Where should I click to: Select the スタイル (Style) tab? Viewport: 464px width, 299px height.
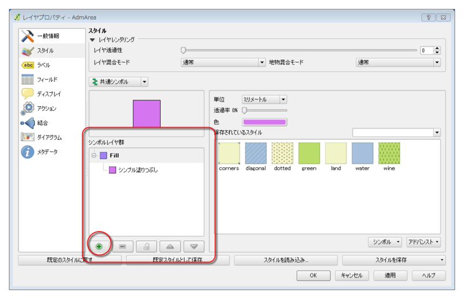click(x=52, y=51)
